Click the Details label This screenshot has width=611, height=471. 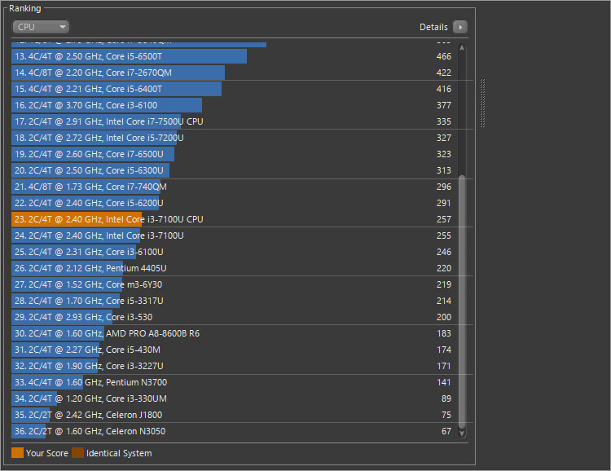pyautogui.click(x=433, y=27)
